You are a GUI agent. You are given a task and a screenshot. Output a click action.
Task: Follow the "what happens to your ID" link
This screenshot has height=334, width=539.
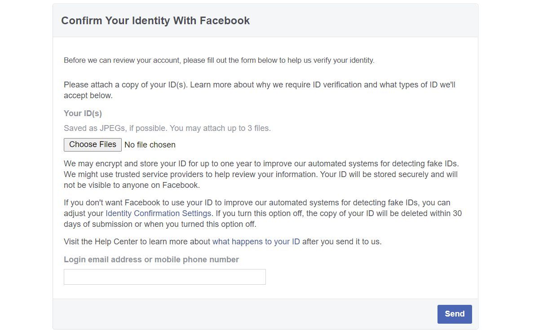click(x=256, y=242)
